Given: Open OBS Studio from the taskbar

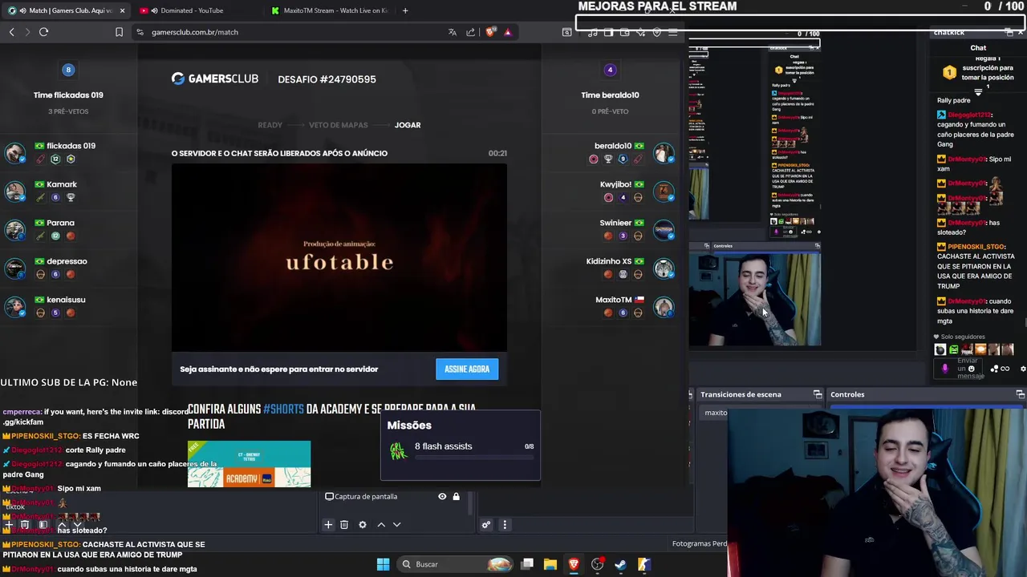Looking at the screenshot, I should 597,564.
